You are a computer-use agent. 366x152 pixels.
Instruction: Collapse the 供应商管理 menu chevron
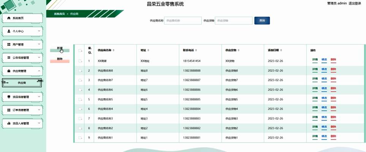39,71
